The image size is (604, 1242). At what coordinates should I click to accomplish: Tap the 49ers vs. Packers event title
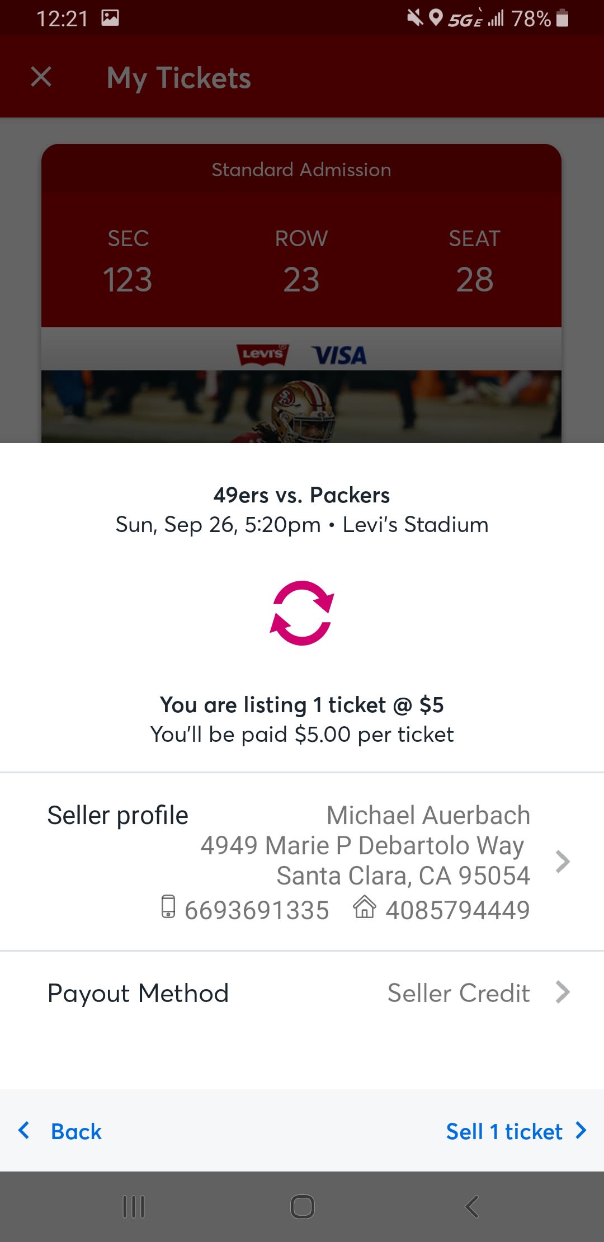[302, 495]
